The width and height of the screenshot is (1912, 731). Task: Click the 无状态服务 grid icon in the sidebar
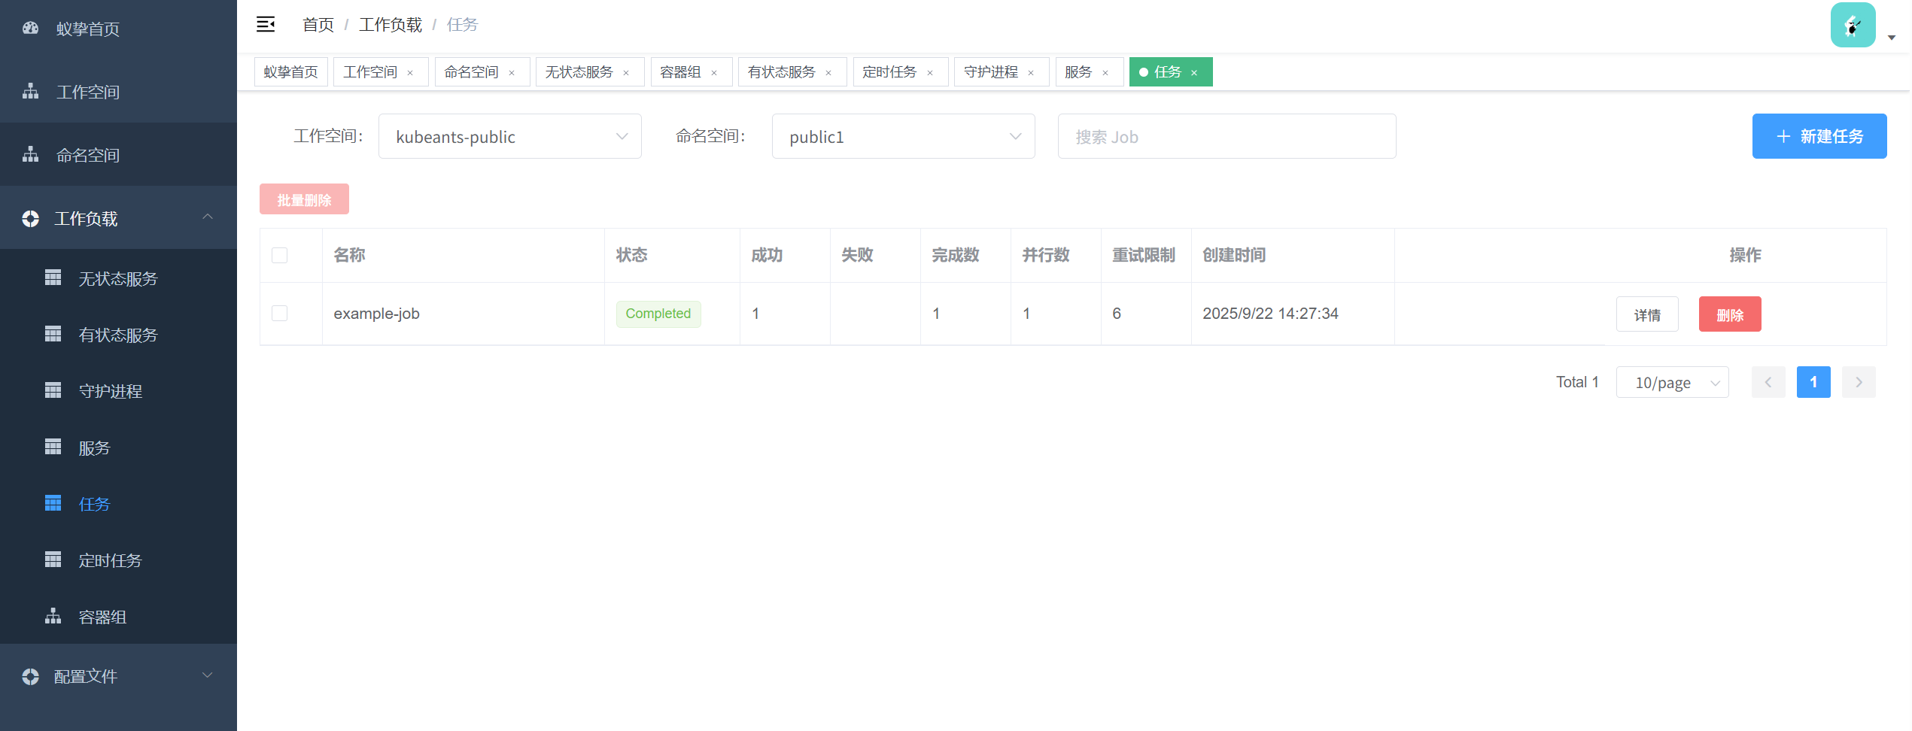[53, 278]
